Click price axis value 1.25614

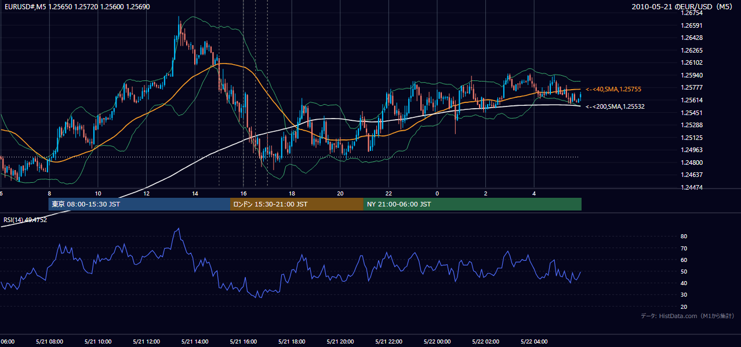[x=691, y=100]
